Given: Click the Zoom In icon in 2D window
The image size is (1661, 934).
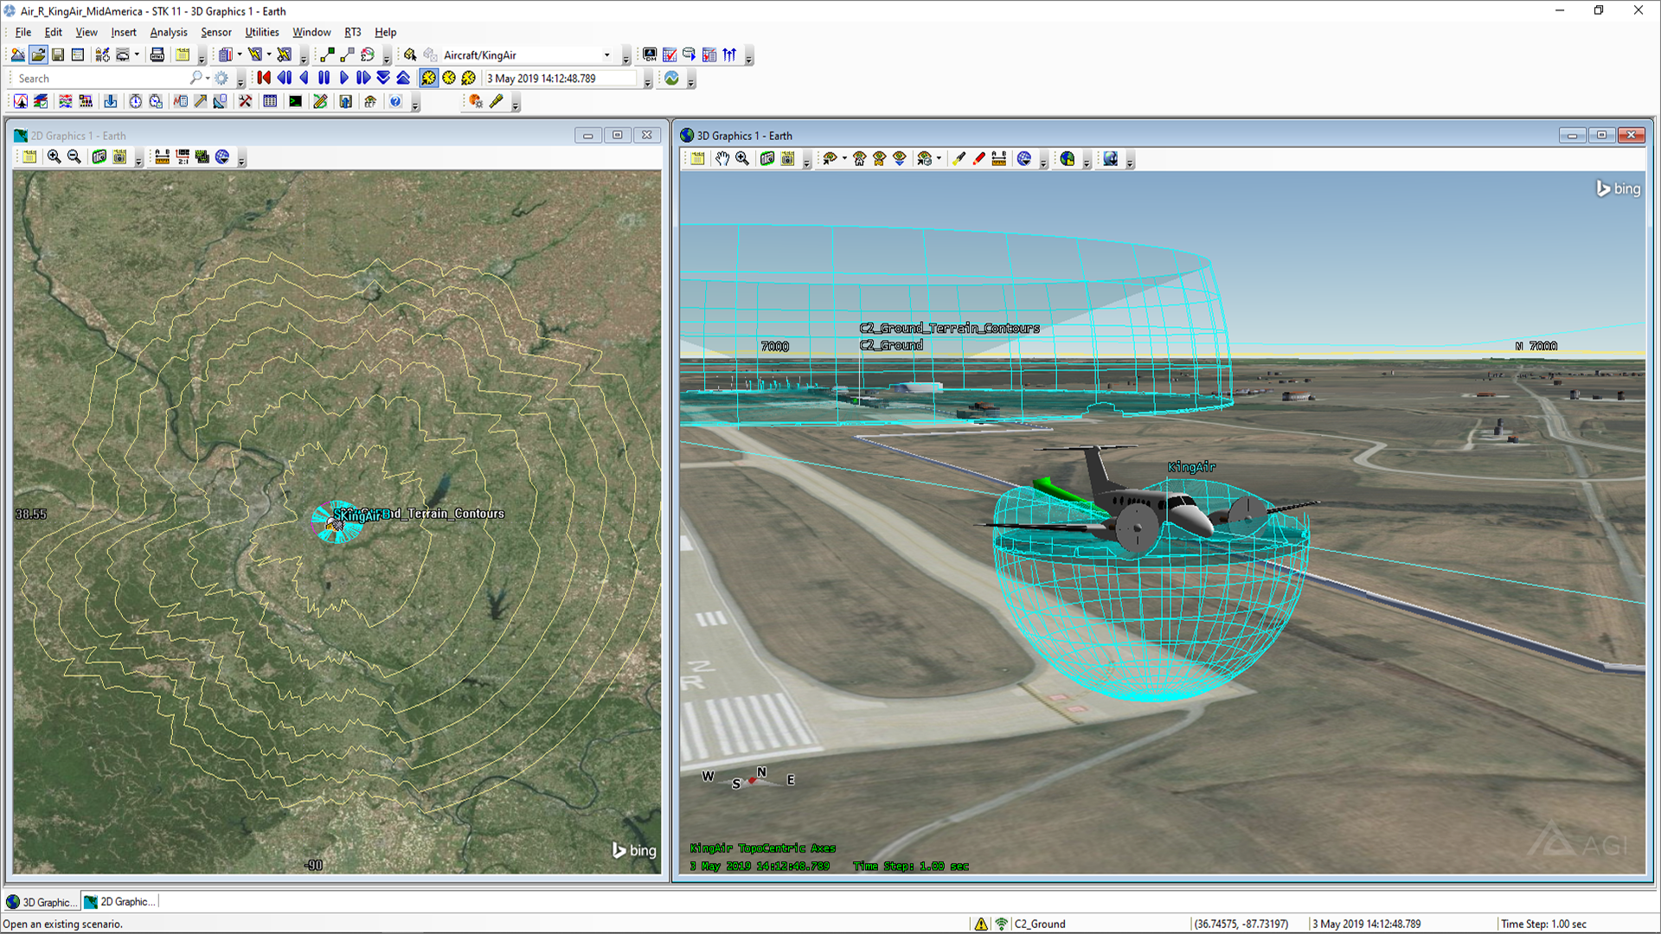Looking at the screenshot, I should [x=54, y=157].
